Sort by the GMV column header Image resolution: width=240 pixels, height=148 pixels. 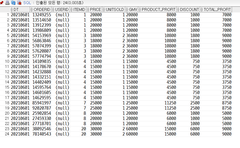pos(132,10)
